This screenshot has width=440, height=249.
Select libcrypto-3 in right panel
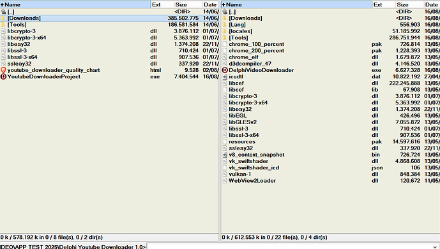point(243,96)
